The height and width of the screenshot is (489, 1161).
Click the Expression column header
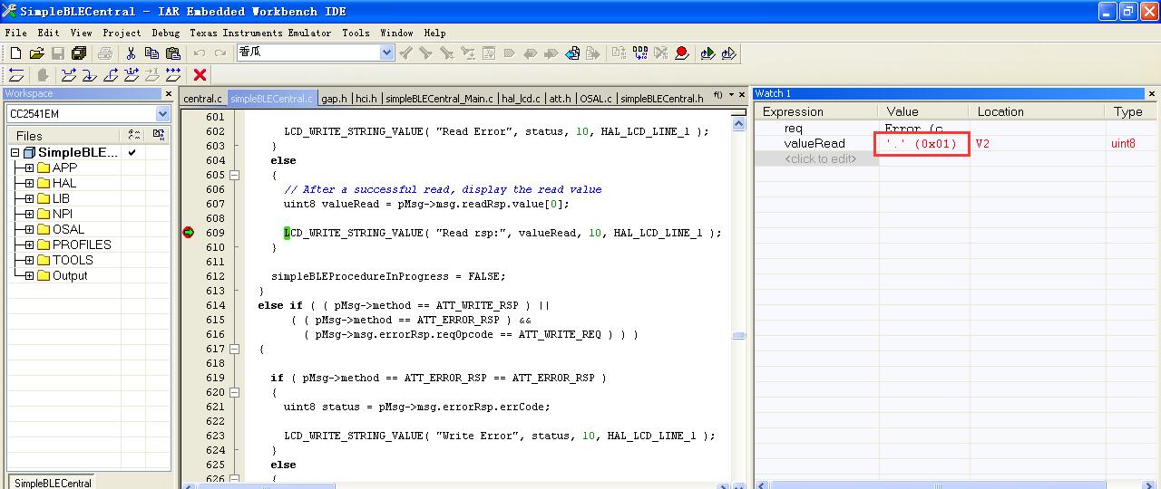816,111
